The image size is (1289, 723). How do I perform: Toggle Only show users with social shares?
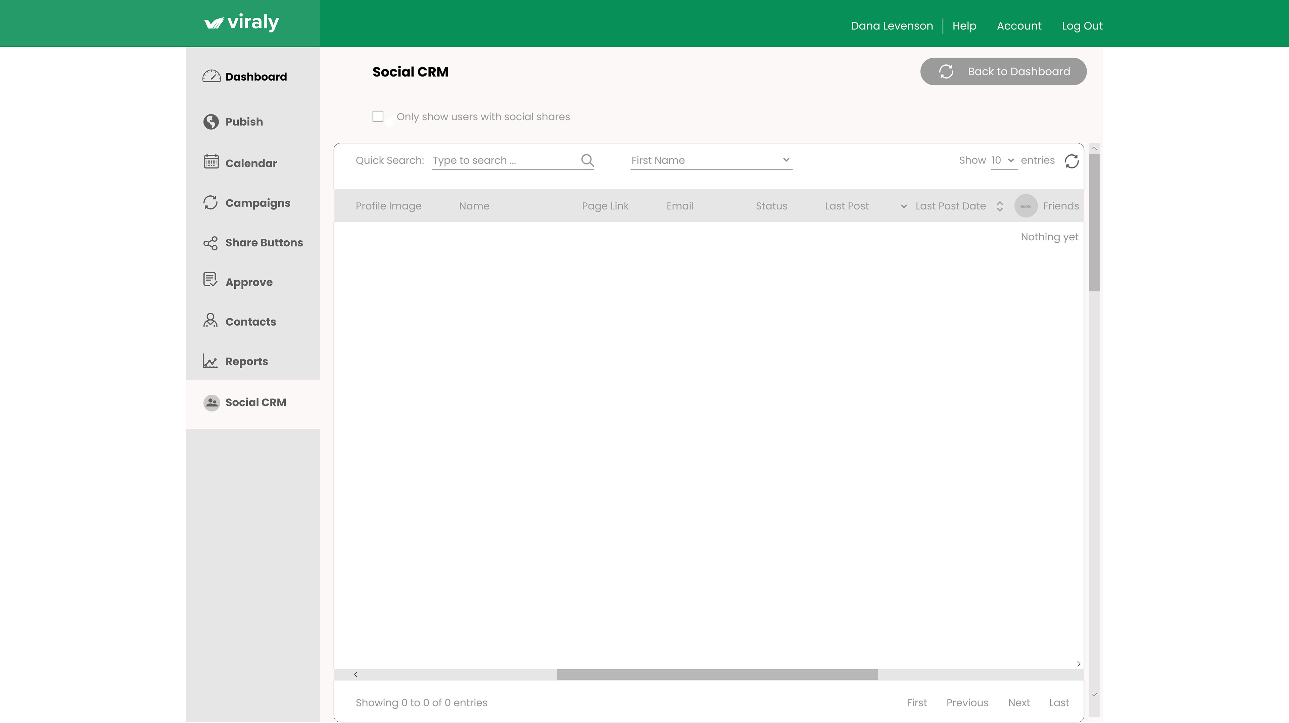378,116
